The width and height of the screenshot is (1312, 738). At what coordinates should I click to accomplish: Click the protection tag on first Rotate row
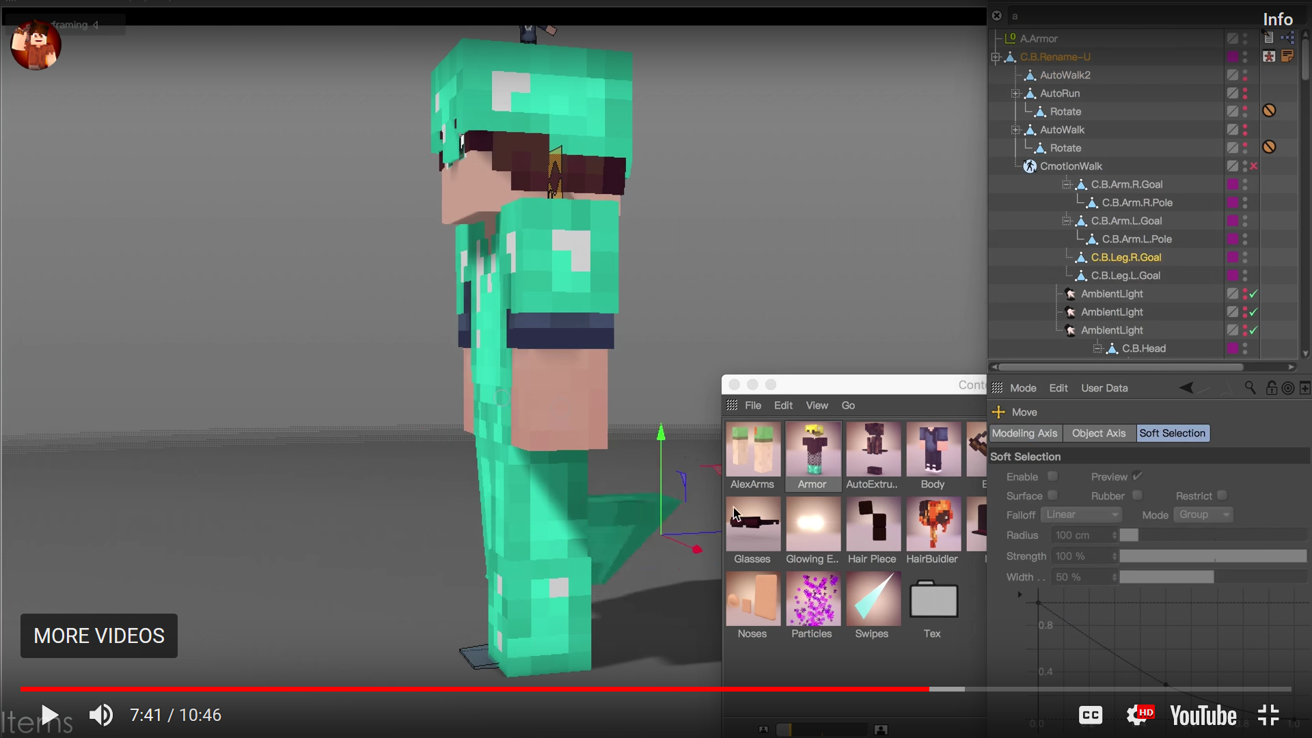click(1269, 111)
